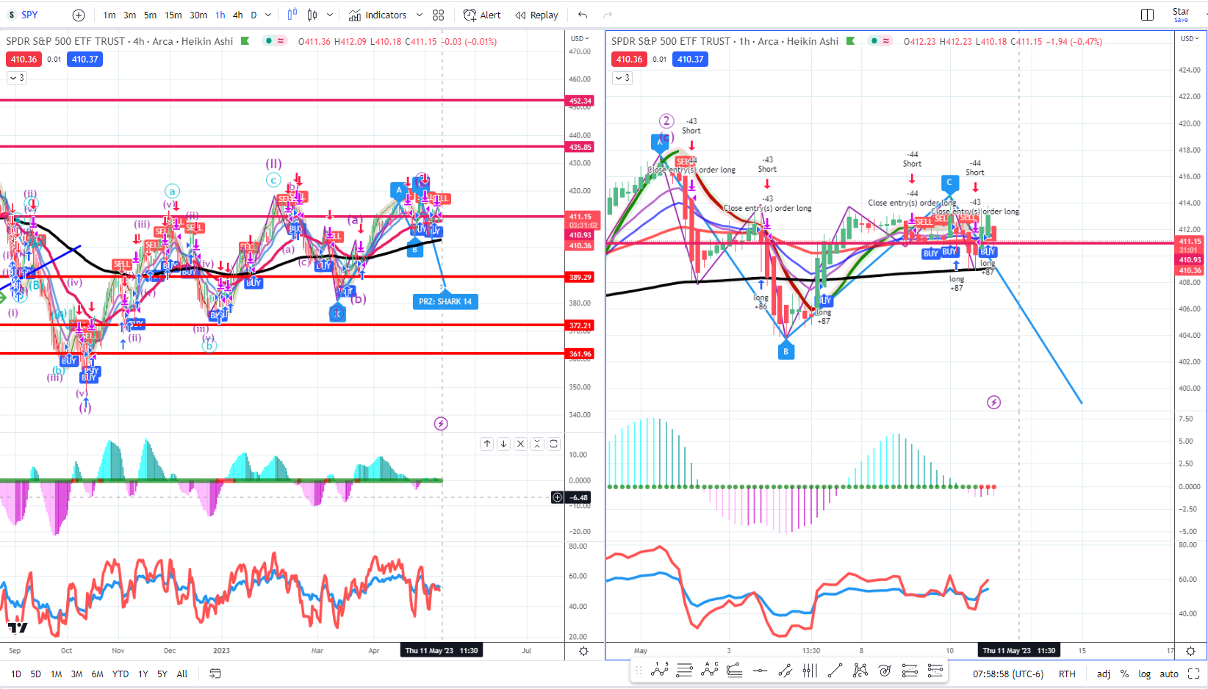Click the green flag on the 1h chart
This screenshot has width=1208, height=689.
click(851, 41)
